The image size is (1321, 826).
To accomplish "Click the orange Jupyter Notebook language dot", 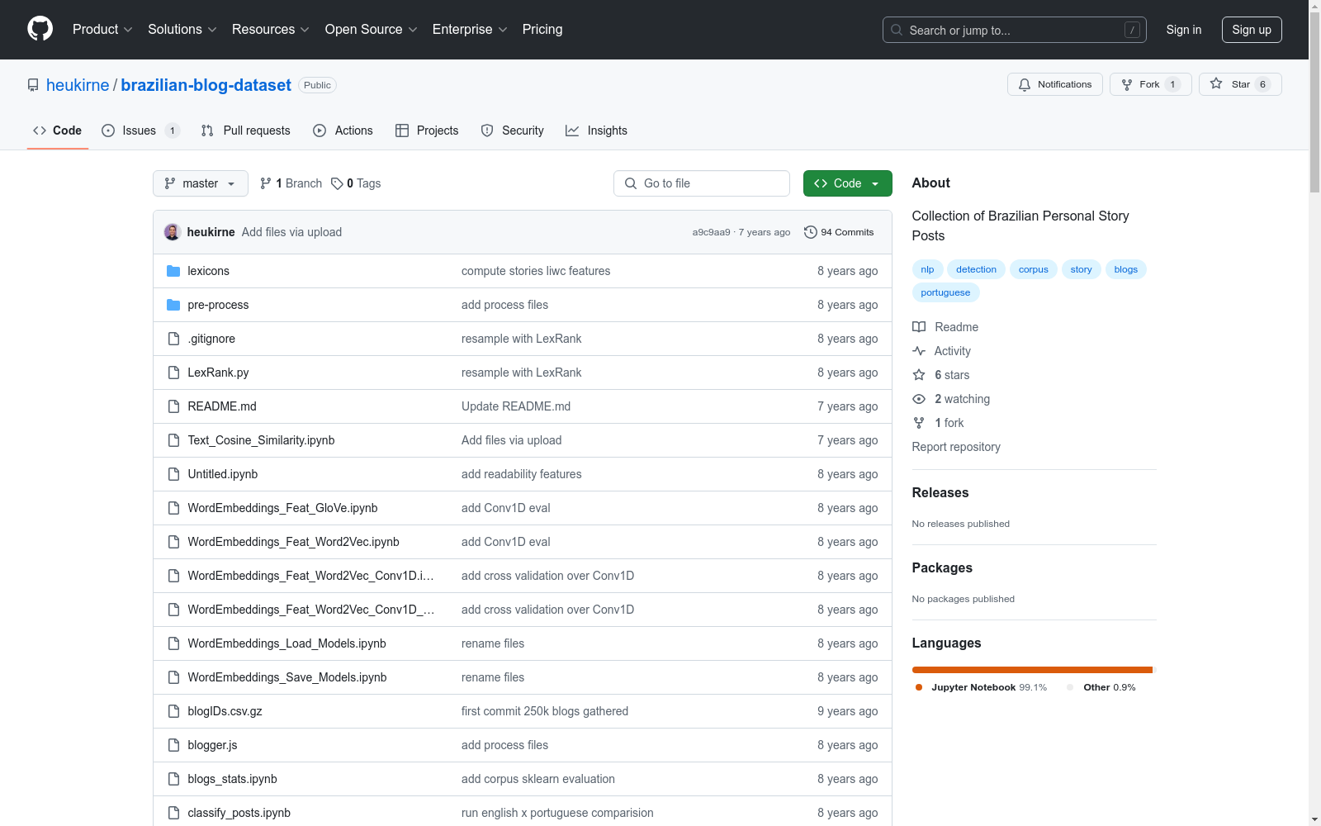I will [919, 687].
